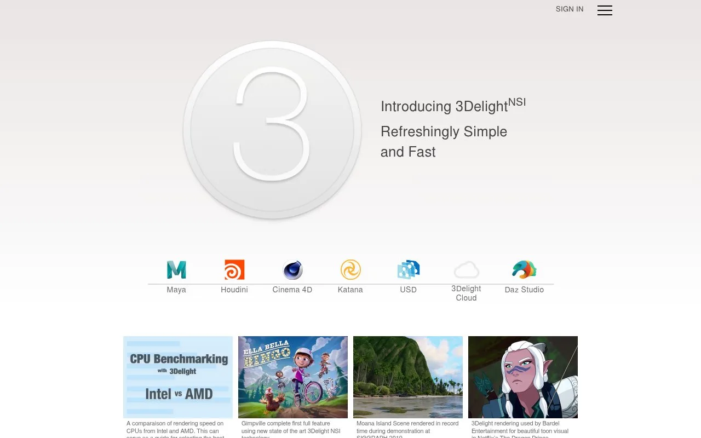Click the 'Refreshingly Simple and Fast' tagline
This screenshot has width=701, height=438.
click(444, 142)
